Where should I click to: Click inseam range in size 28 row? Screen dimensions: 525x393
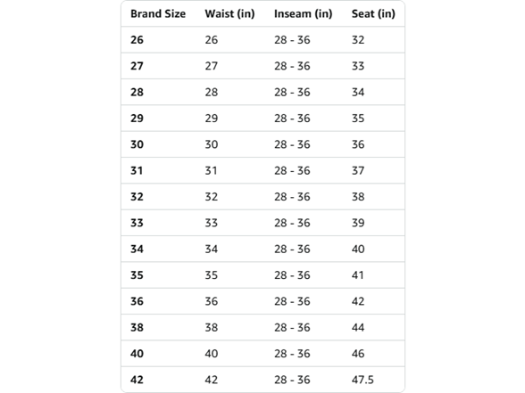pyautogui.click(x=292, y=93)
